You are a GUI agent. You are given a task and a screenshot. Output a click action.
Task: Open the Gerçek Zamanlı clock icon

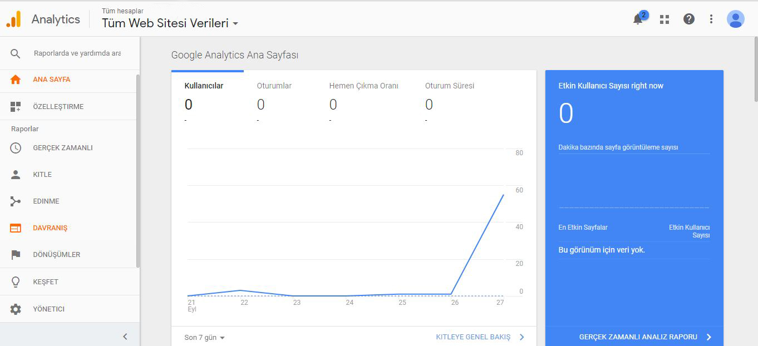16,148
